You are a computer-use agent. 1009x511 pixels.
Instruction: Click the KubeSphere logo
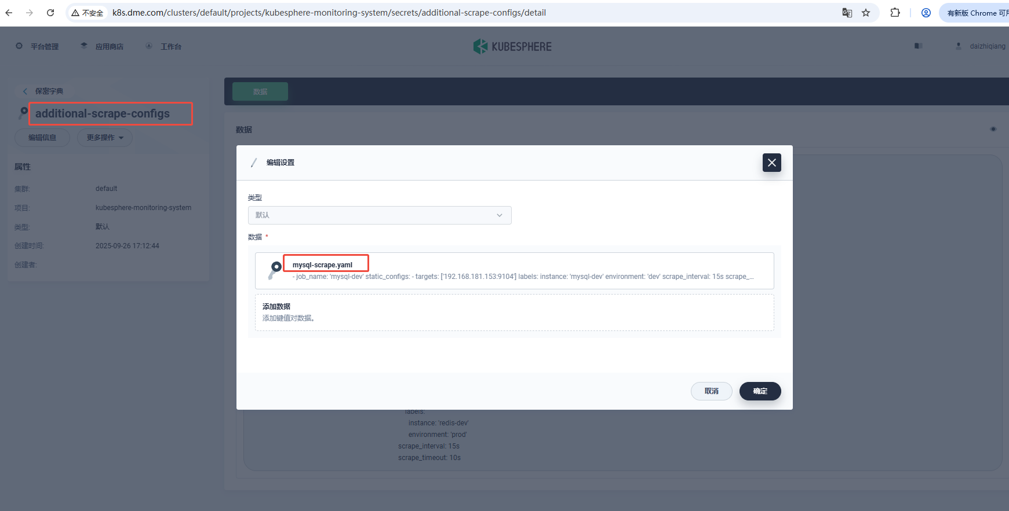(x=512, y=46)
